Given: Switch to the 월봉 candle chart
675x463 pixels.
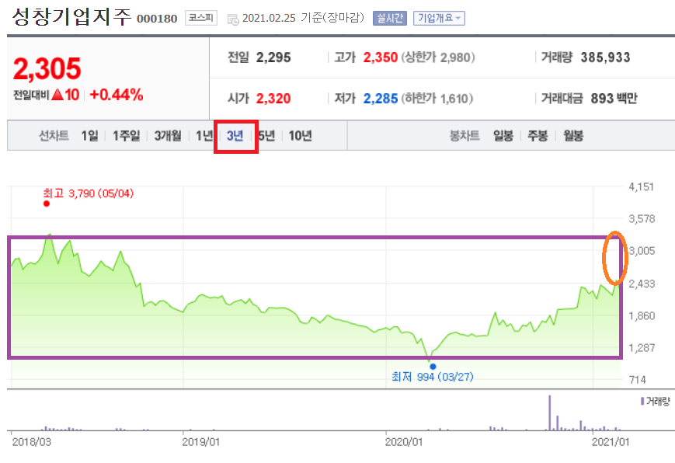Looking at the screenshot, I should pos(573,136).
